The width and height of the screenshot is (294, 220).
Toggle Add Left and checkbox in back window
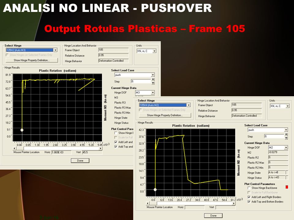point(116,142)
